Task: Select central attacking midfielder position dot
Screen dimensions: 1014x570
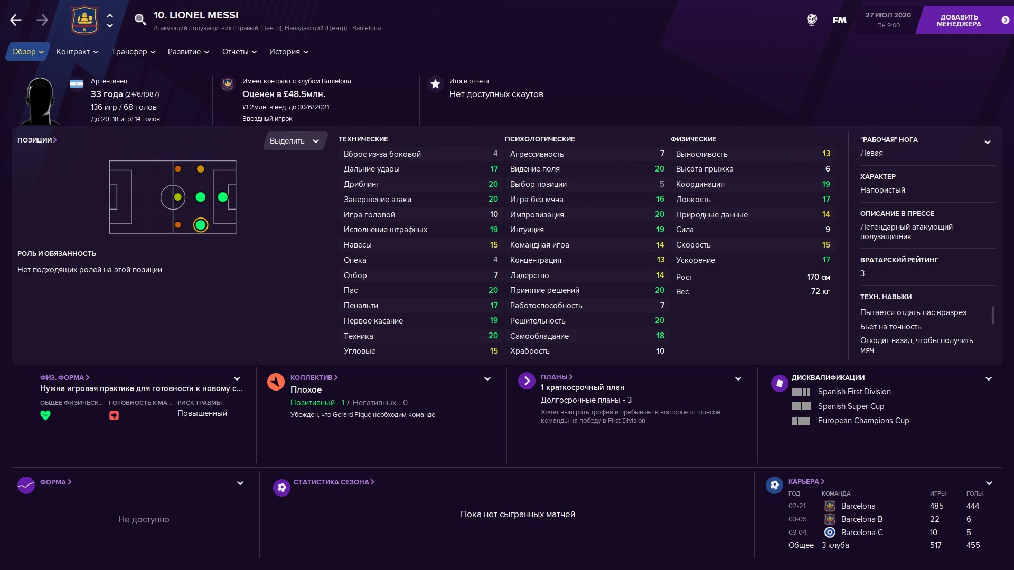Action: [x=200, y=197]
